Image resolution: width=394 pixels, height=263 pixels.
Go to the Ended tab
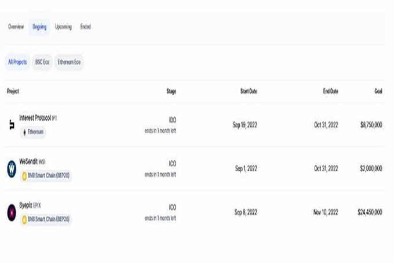point(86,27)
